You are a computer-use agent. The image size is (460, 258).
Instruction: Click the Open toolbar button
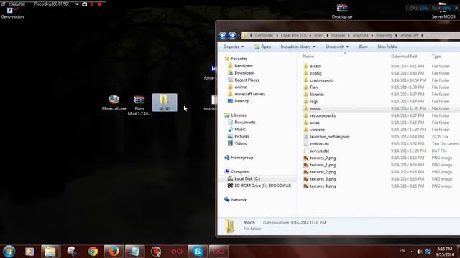(x=262, y=47)
